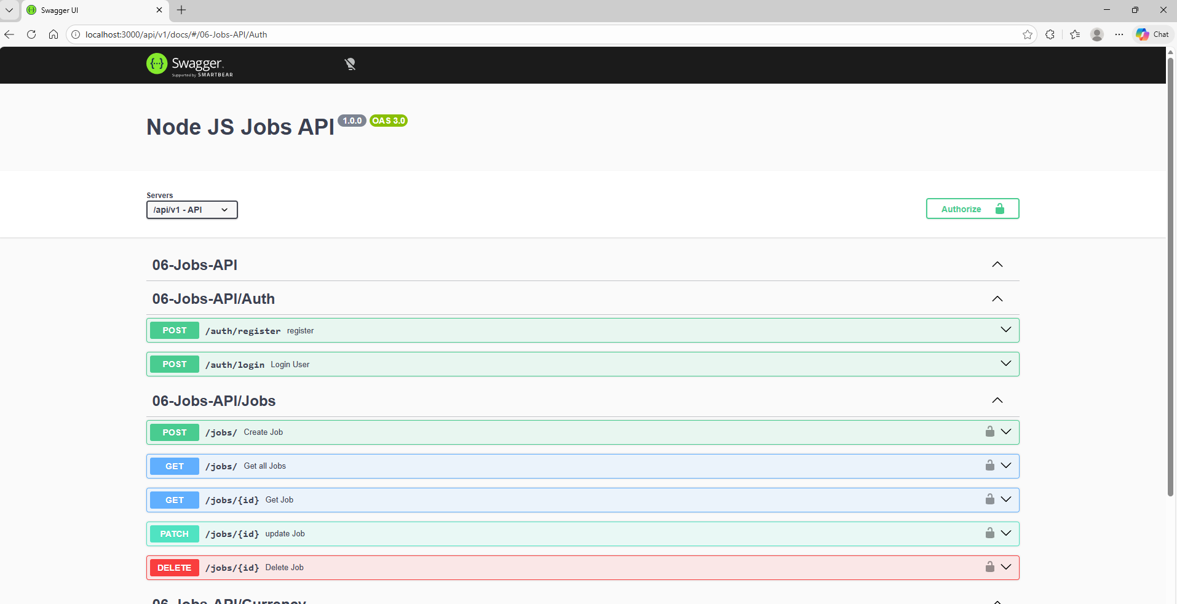Expand the POST /jobs/ Create Job chevron
This screenshot has height=604, width=1177.
pos(1006,432)
